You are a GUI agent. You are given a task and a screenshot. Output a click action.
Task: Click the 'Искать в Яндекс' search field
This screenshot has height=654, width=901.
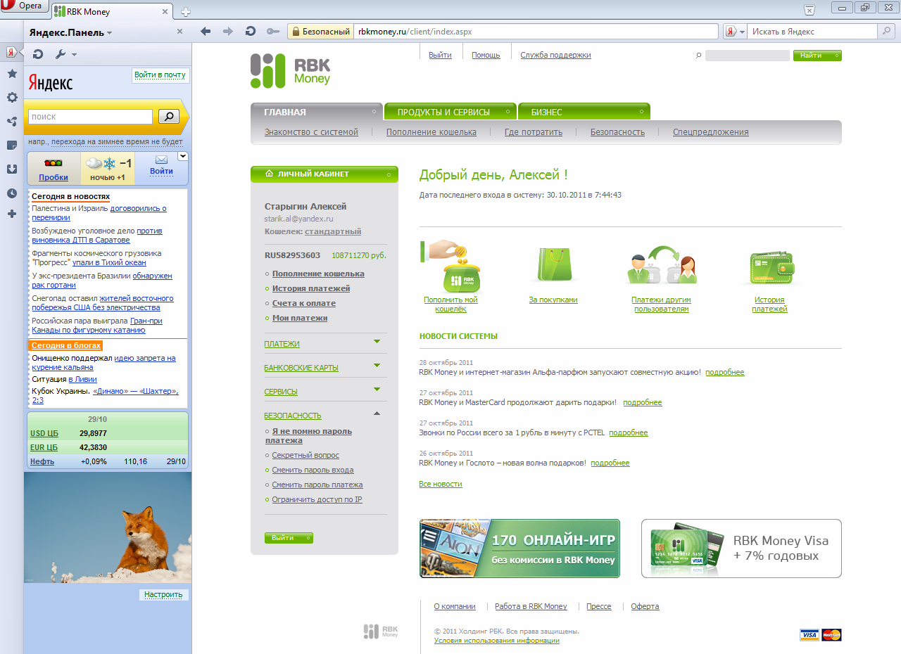[811, 32]
